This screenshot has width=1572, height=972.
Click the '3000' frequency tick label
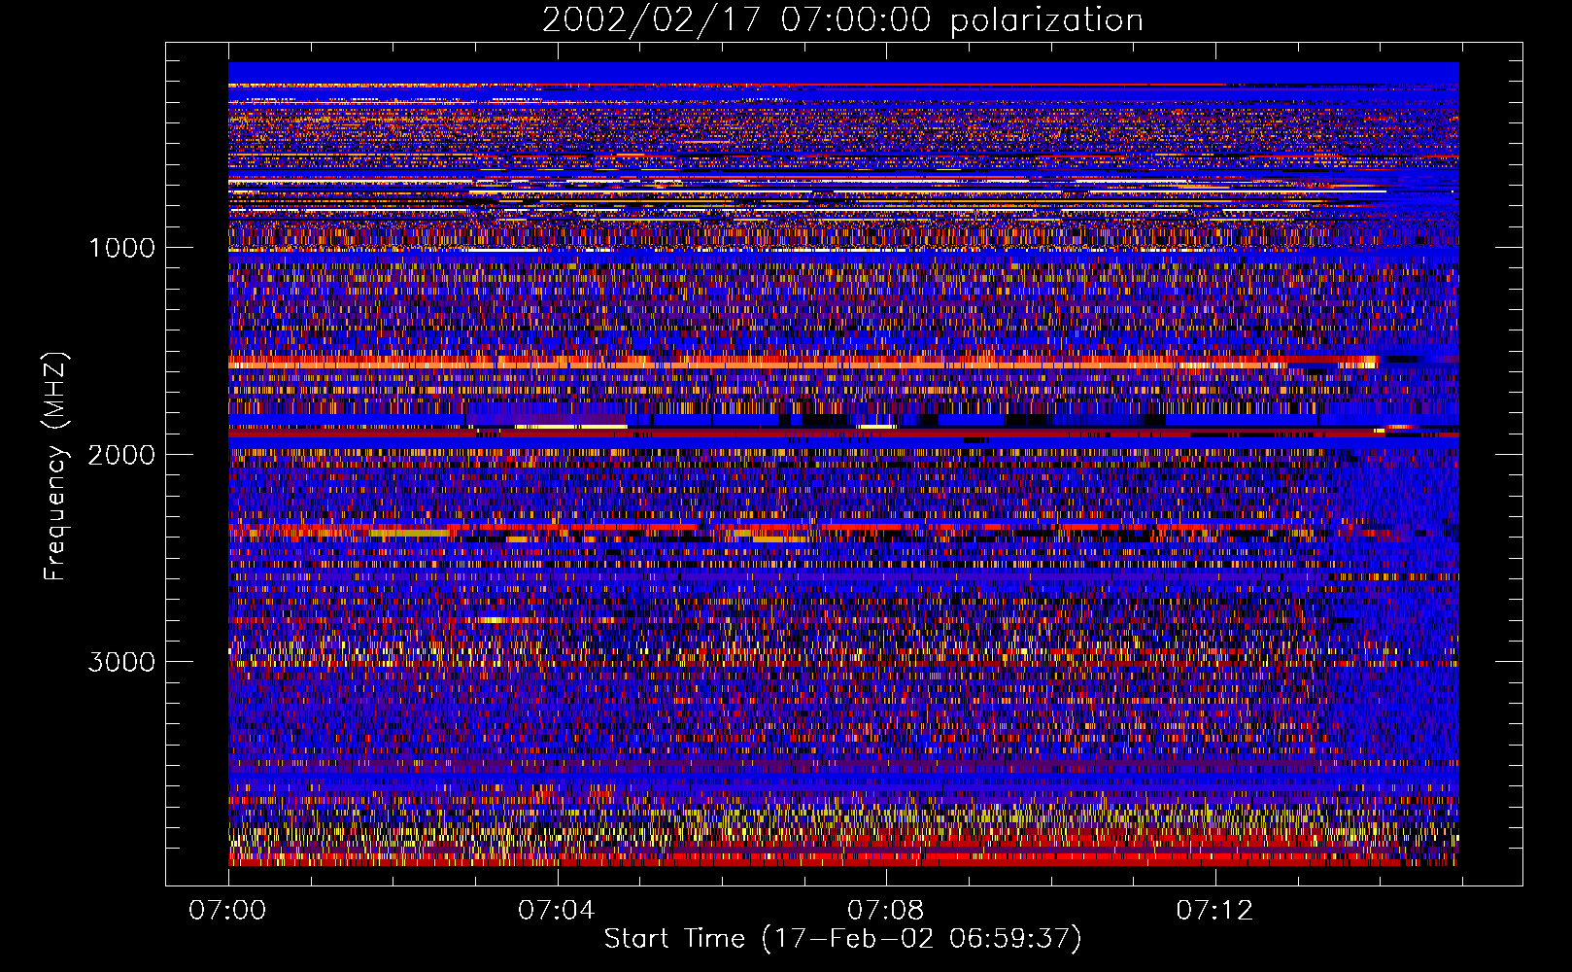pos(121,662)
